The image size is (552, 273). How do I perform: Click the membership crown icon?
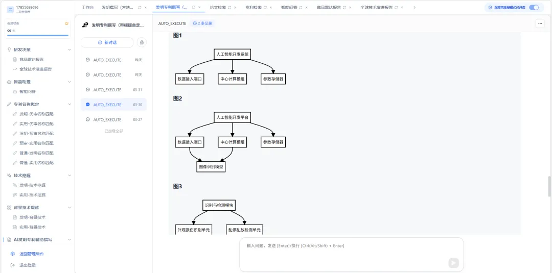tap(66, 23)
